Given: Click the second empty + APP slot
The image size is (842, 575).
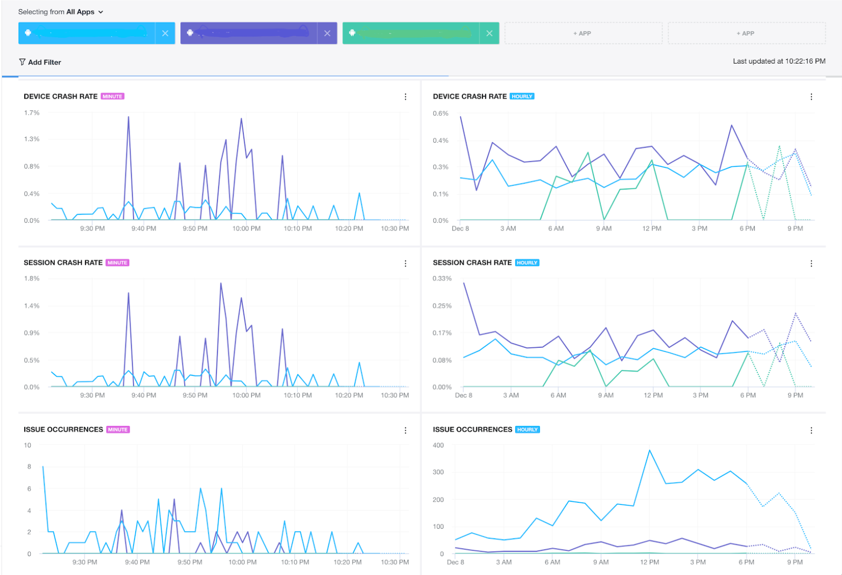Looking at the screenshot, I should click(x=746, y=33).
